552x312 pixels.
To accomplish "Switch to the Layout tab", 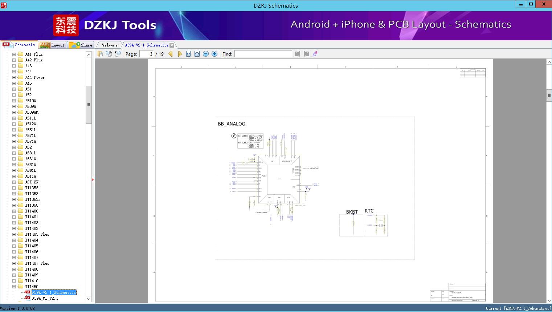I will 52,45.
